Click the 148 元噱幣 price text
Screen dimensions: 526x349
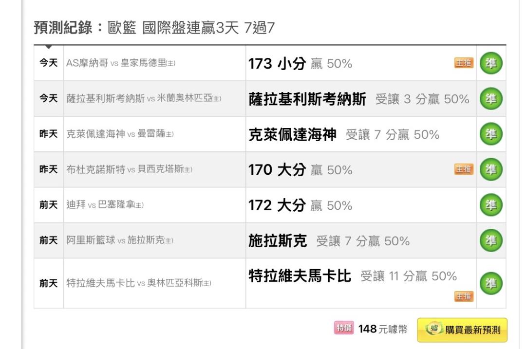tap(382, 330)
